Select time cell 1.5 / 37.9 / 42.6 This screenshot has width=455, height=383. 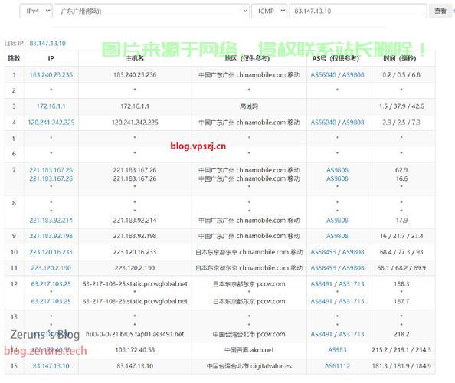click(x=401, y=106)
